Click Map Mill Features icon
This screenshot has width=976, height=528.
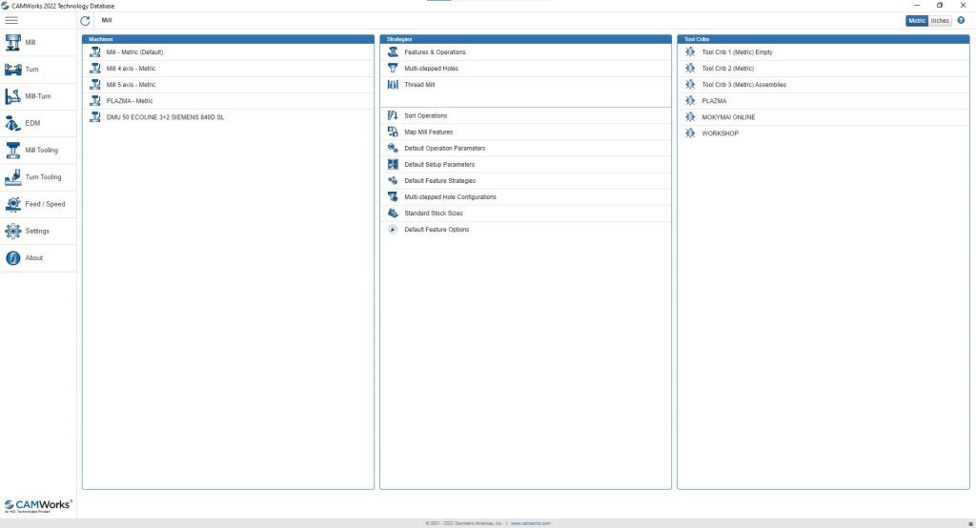click(393, 132)
